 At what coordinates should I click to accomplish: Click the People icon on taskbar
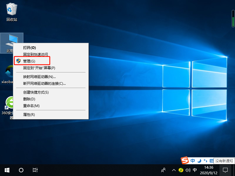point(163,170)
